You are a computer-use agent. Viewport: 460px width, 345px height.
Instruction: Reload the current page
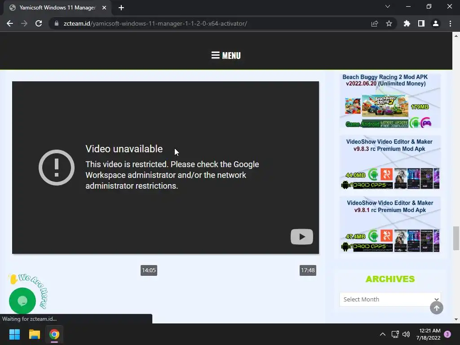pos(39,23)
